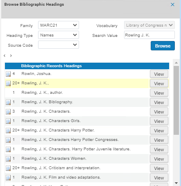Select text 'Rowling, J. K. Characters Girls.'
The image size is (181, 186).
click(51, 121)
